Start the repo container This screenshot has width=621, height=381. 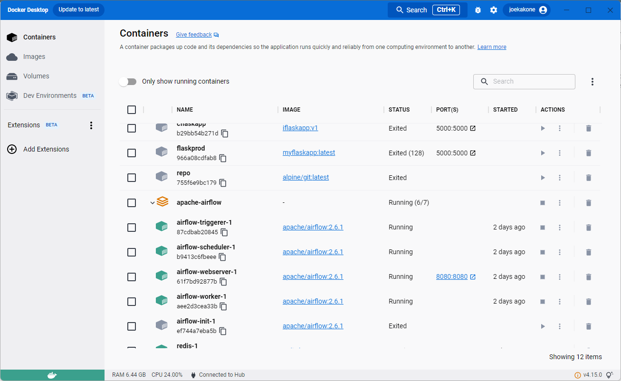(x=543, y=178)
